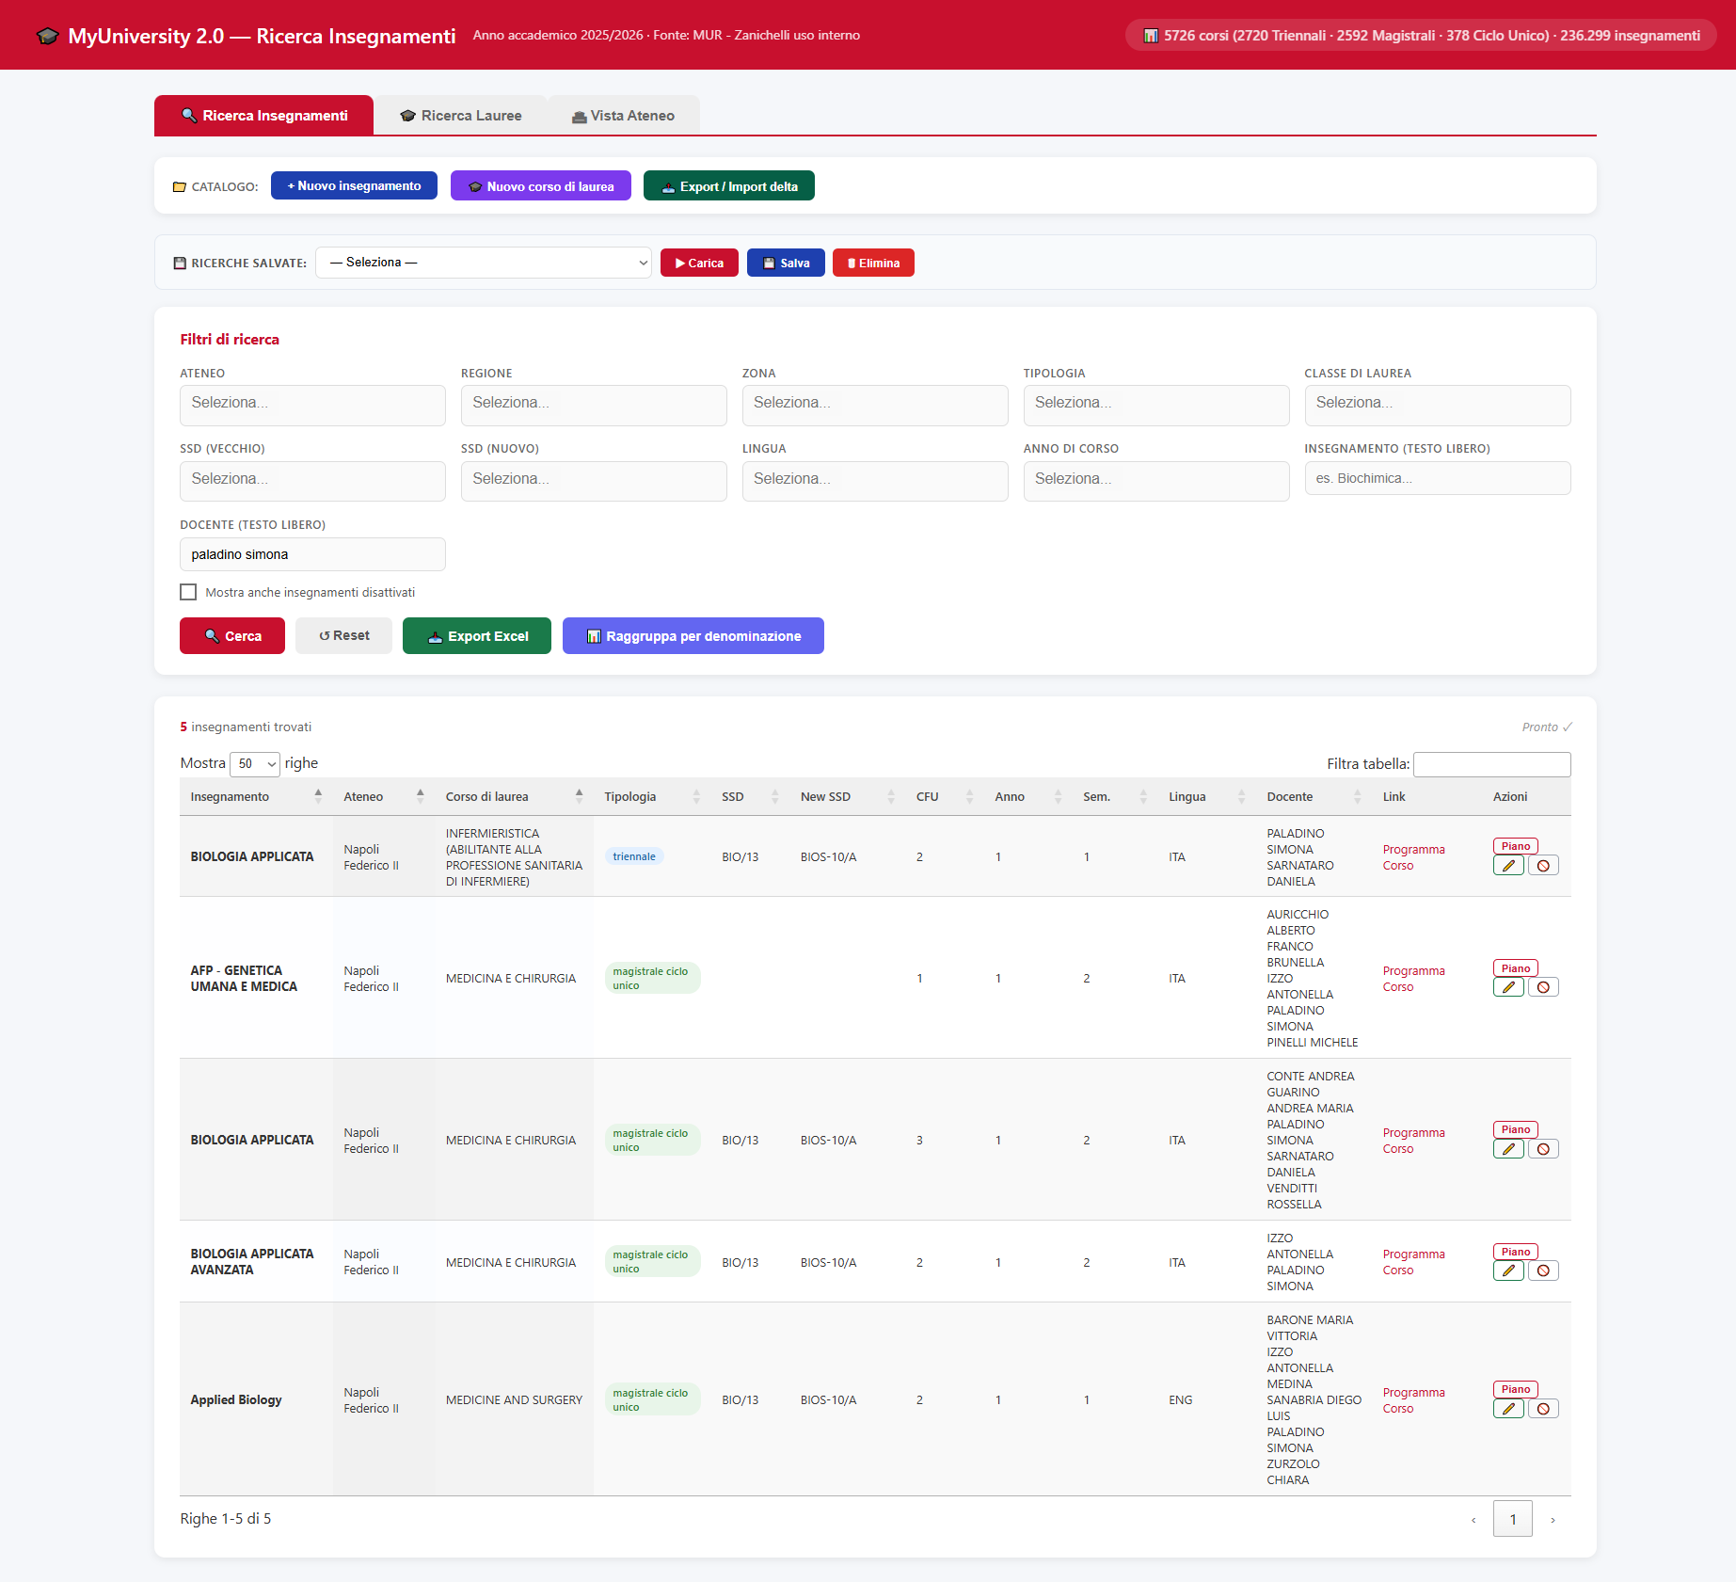Go to next page arrow in pagination
The height and width of the screenshot is (1582, 1736).
tap(1553, 1519)
